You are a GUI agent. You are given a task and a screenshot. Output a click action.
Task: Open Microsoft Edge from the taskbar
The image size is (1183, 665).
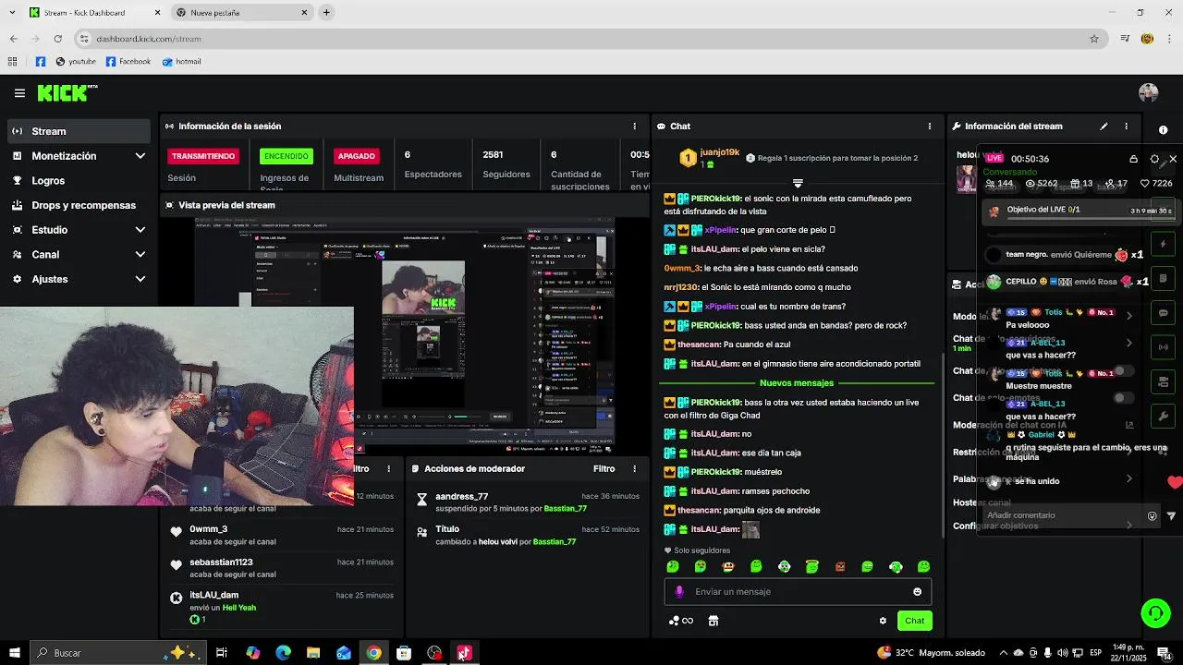(x=283, y=653)
